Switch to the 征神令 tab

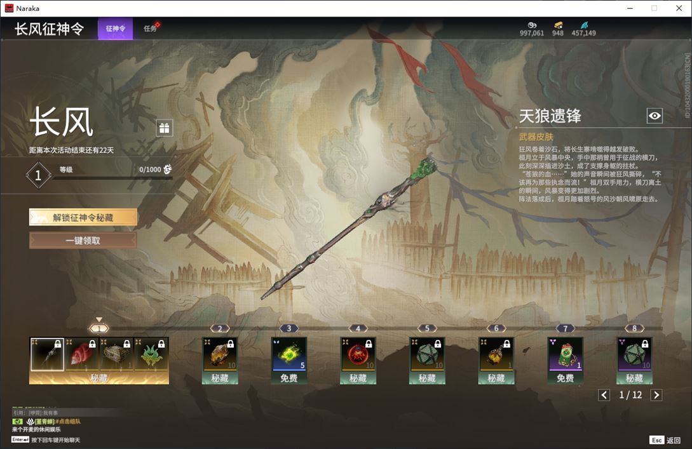pyautogui.click(x=115, y=29)
